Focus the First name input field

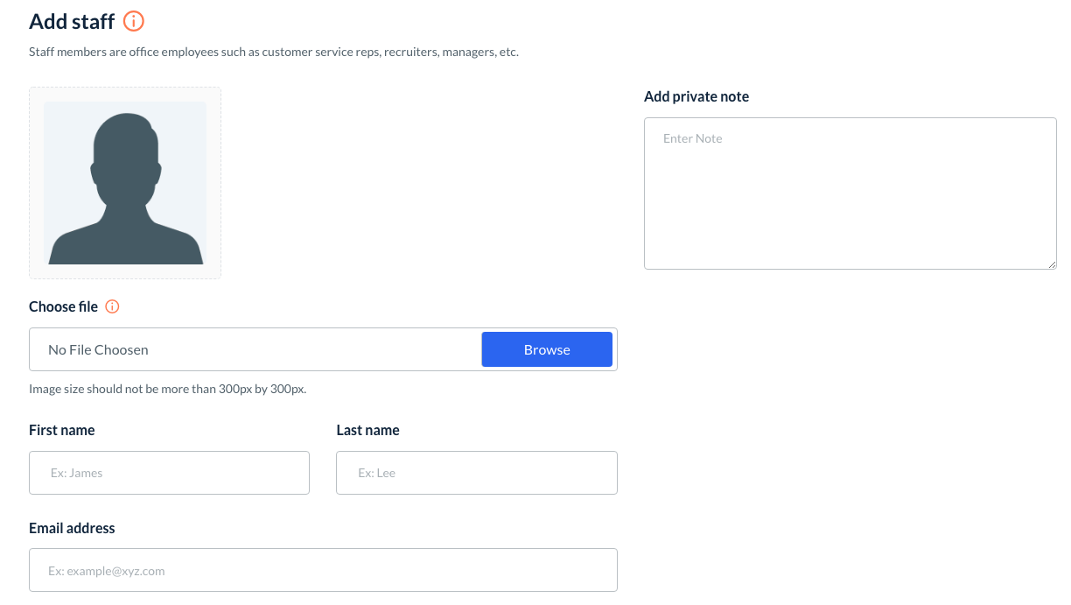(169, 473)
